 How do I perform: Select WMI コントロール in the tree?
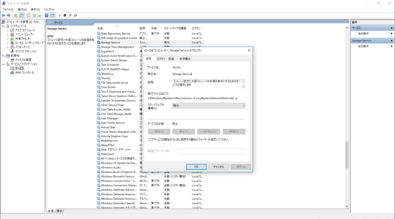pos(24,73)
